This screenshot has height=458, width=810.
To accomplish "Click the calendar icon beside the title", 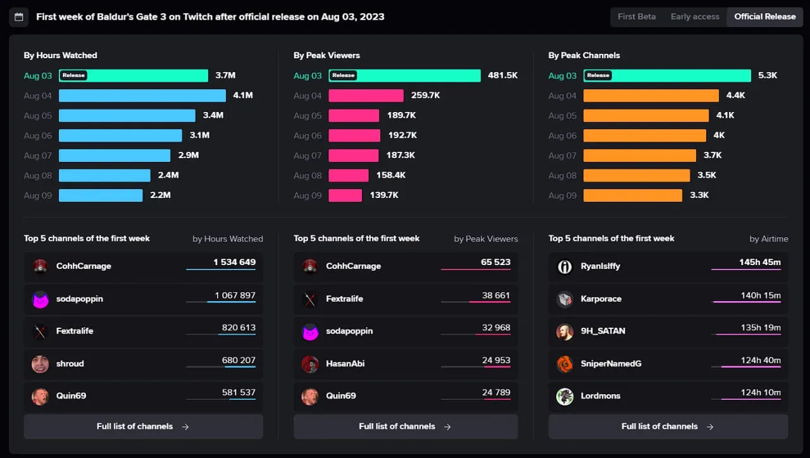I will point(18,17).
